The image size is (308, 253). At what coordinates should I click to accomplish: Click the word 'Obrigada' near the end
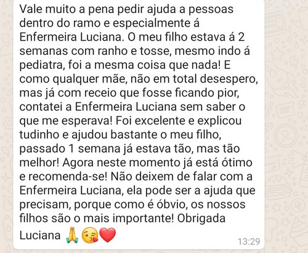[x=201, y=218]
